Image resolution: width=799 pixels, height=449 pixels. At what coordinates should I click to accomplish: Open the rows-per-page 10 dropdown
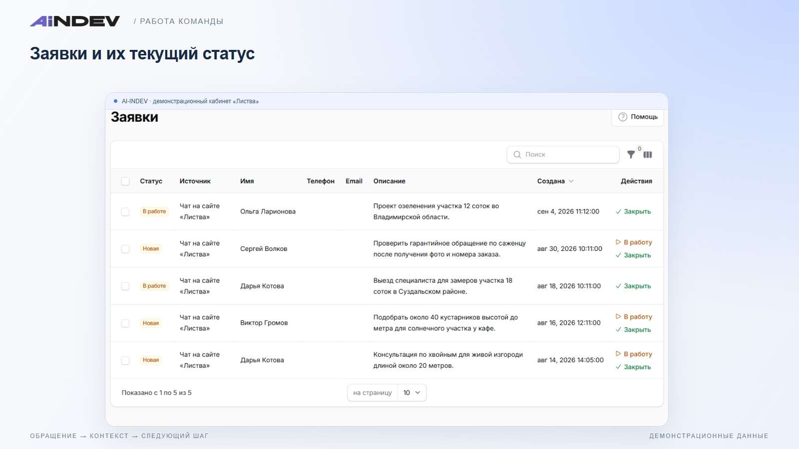click(x=412, y=393)
